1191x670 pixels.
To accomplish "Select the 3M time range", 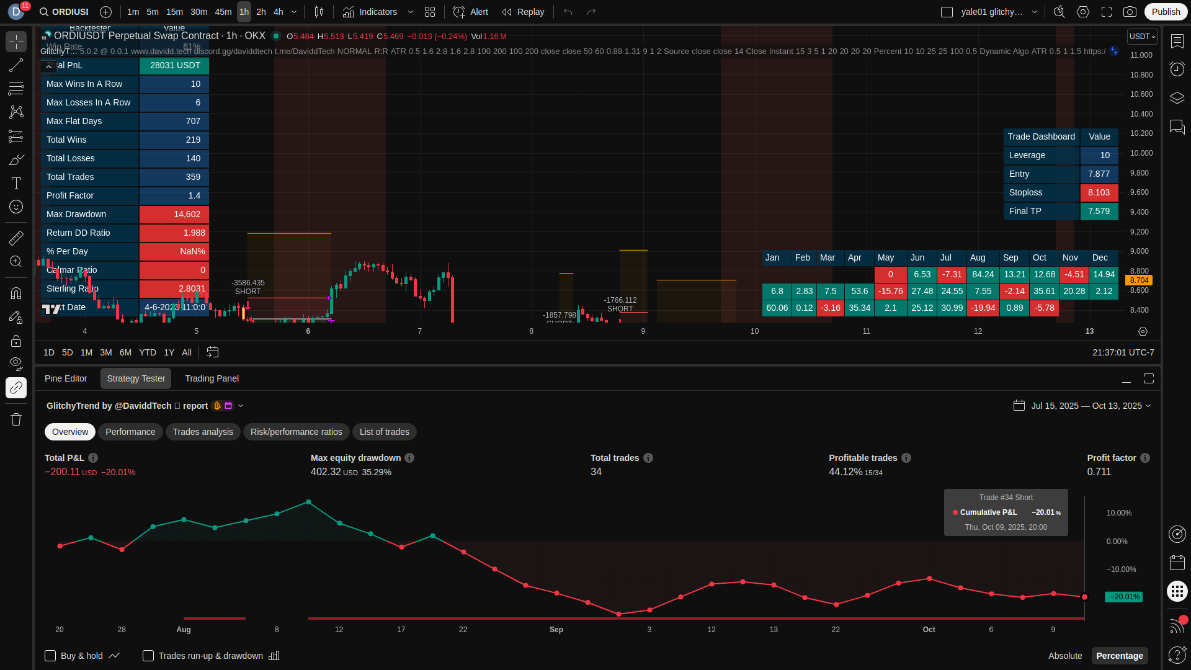I will [x=106, y=352].
